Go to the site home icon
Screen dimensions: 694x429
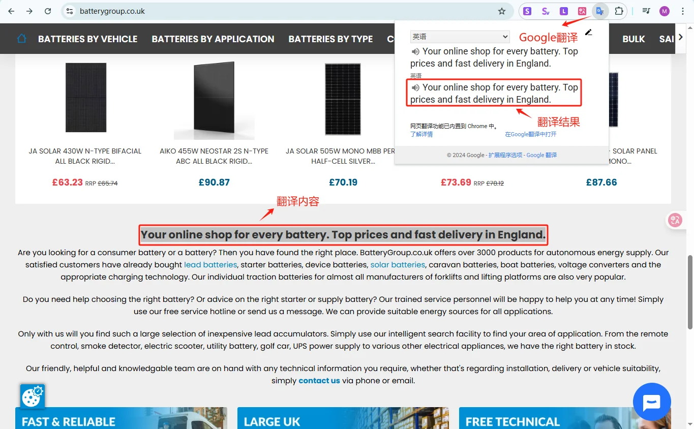[21, 39]
